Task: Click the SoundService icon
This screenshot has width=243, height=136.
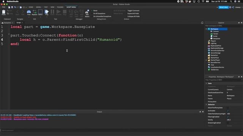Action: [x=209, y=62]
